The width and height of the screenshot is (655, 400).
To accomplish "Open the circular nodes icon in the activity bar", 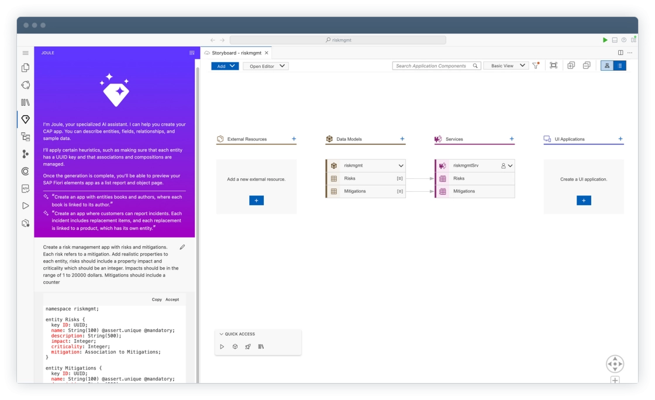I will coord(26,85).
